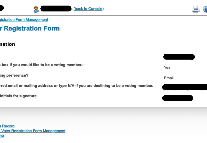
Task: Open Voter Registration Form Management footer link
Action: tap(33, 131)
